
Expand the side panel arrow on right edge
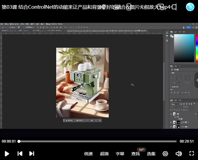pos(196,80)
